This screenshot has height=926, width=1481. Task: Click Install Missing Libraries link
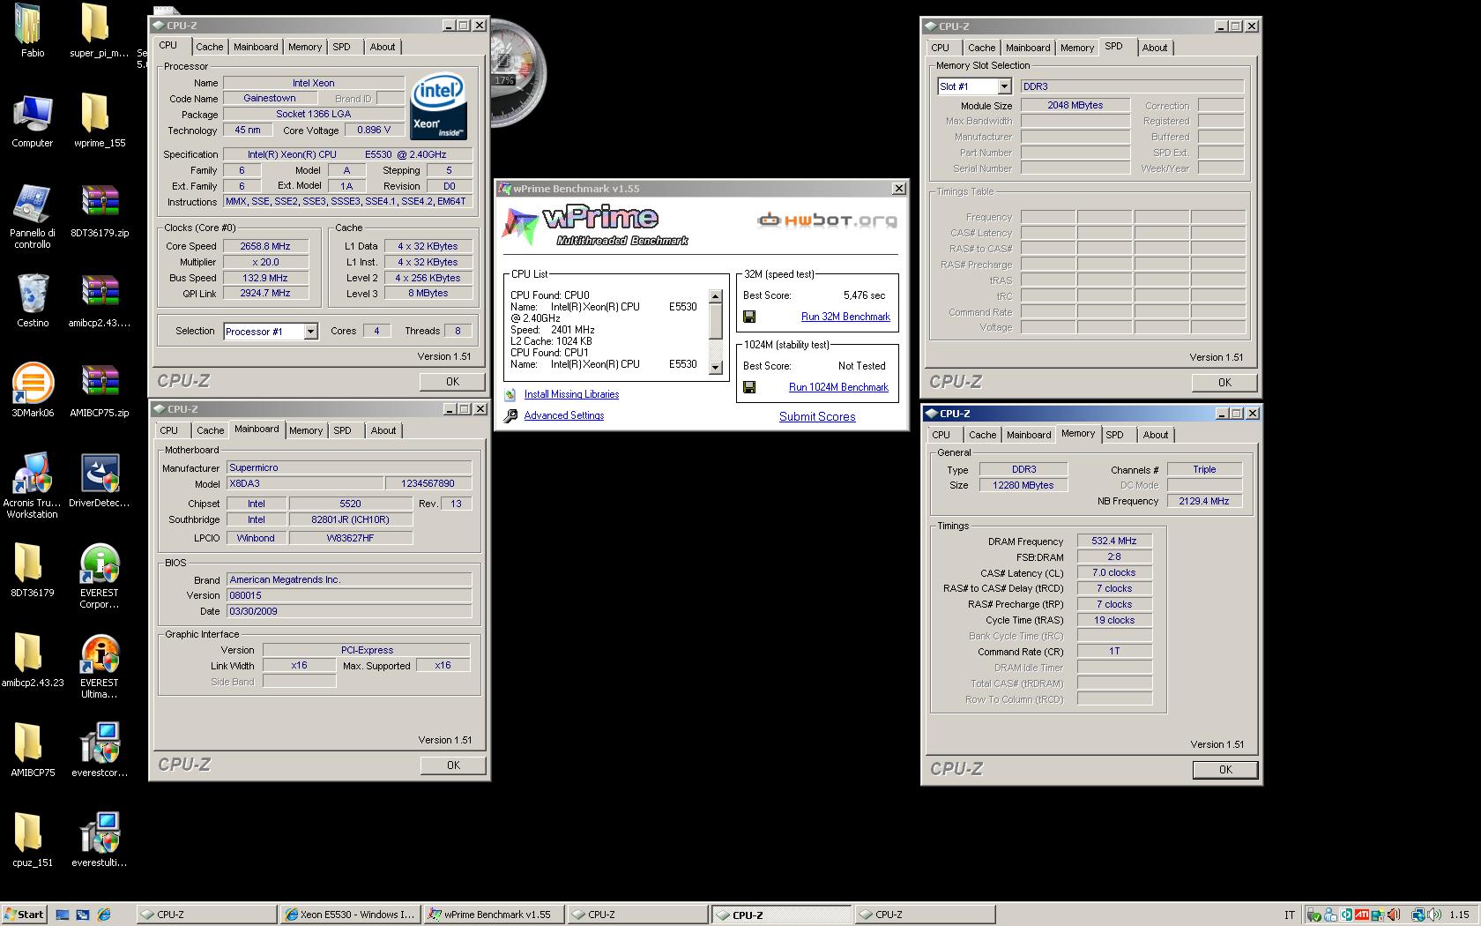click(571, 394)
